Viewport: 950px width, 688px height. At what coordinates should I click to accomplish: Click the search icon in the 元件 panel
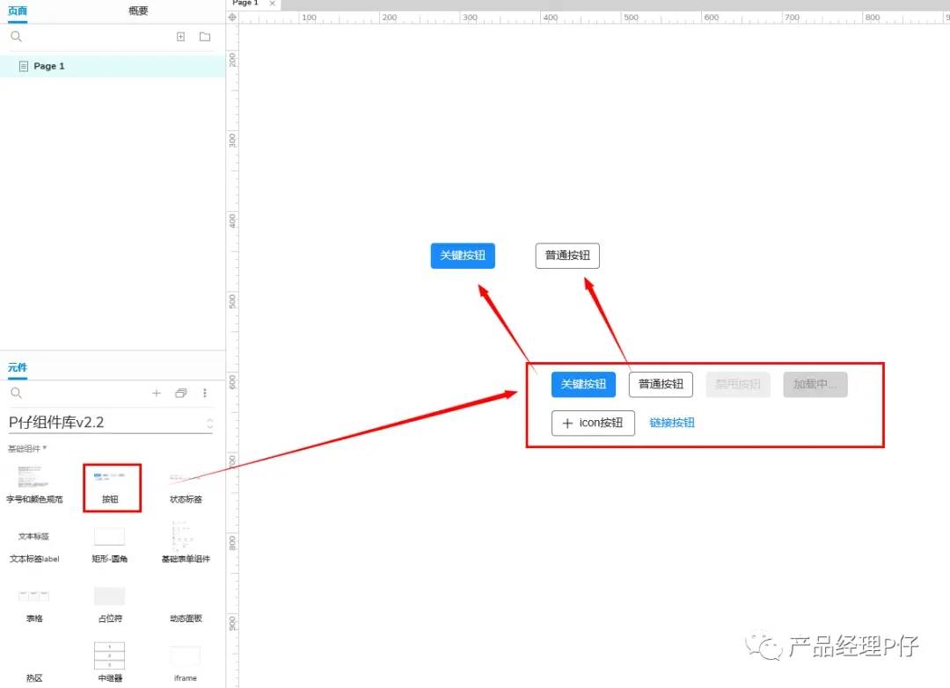click(x=16, y=393)
